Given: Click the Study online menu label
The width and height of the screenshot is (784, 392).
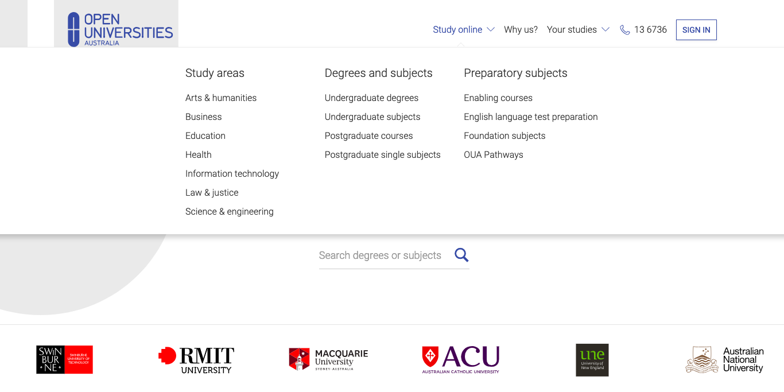Looking at the screenshot, I should point(457,30).
